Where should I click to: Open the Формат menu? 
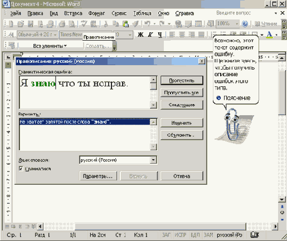click(x=96, y=13)
